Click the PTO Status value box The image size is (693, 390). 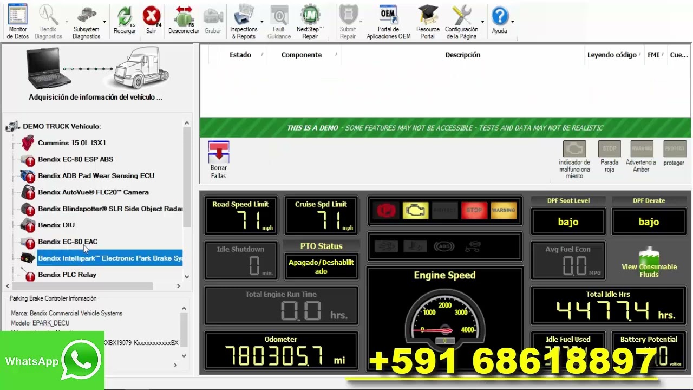(x=321, y=266)
